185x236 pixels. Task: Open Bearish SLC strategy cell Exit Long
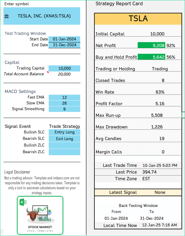click(64, 139)
